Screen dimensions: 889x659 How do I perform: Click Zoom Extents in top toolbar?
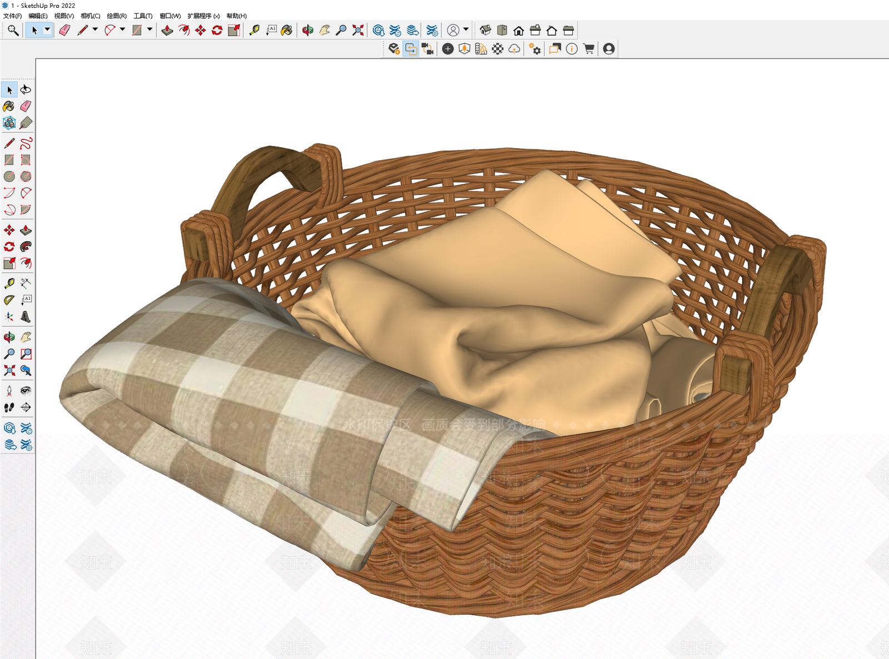coord(358,30)
